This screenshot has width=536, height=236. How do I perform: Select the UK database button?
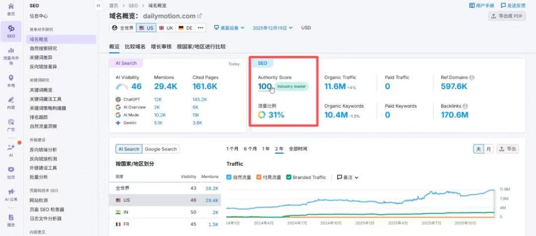(166, 28)
